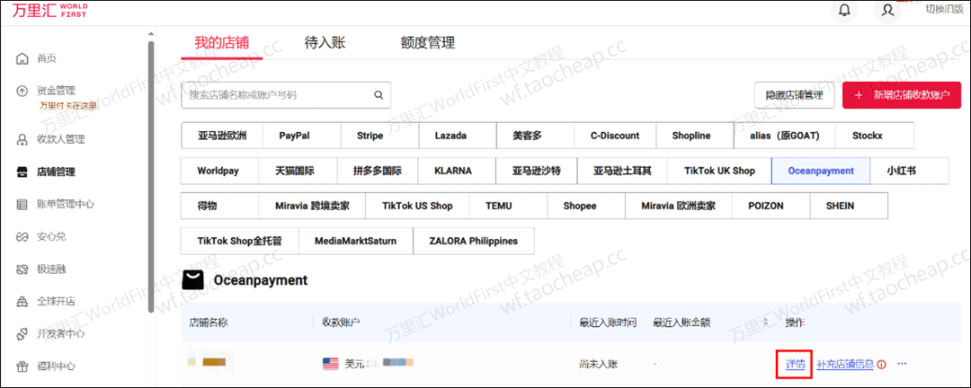This screenshot has width=971, height=388.
Task: Open the 详情 link for the store
Action: pyautogui.click(x=795, y=364)
